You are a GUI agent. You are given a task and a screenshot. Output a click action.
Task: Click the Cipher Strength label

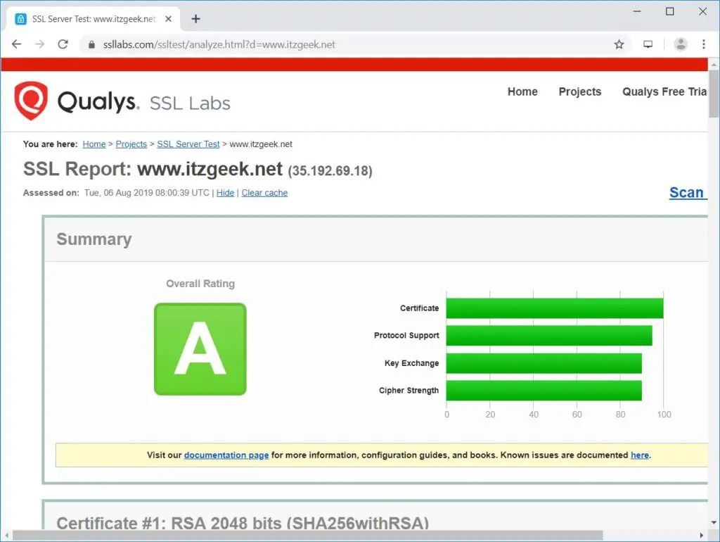click(x=409, y=390)
